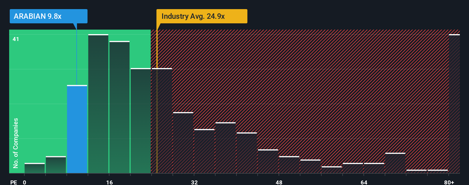Click the x-axis tick label 16
Viewport: 469px width, 185px height.
point(110,182)
